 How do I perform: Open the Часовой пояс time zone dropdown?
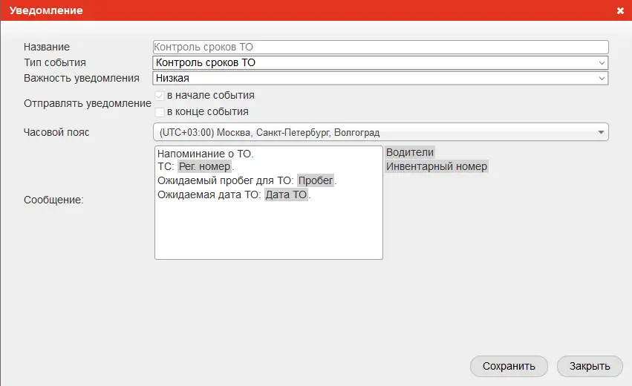[379, 133]
